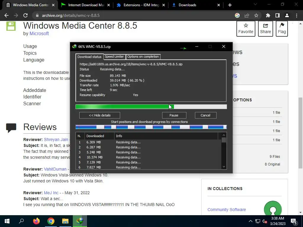This screenshot has height=227, width=303.
Task: Close the Windows Media Center tab
Action: click(53, 5)
